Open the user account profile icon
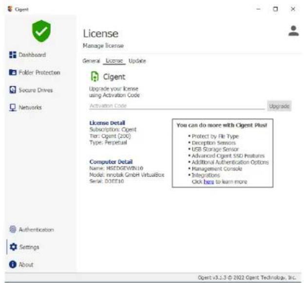The width and height of the screenshot is (304, 283). tap(293, 31)
